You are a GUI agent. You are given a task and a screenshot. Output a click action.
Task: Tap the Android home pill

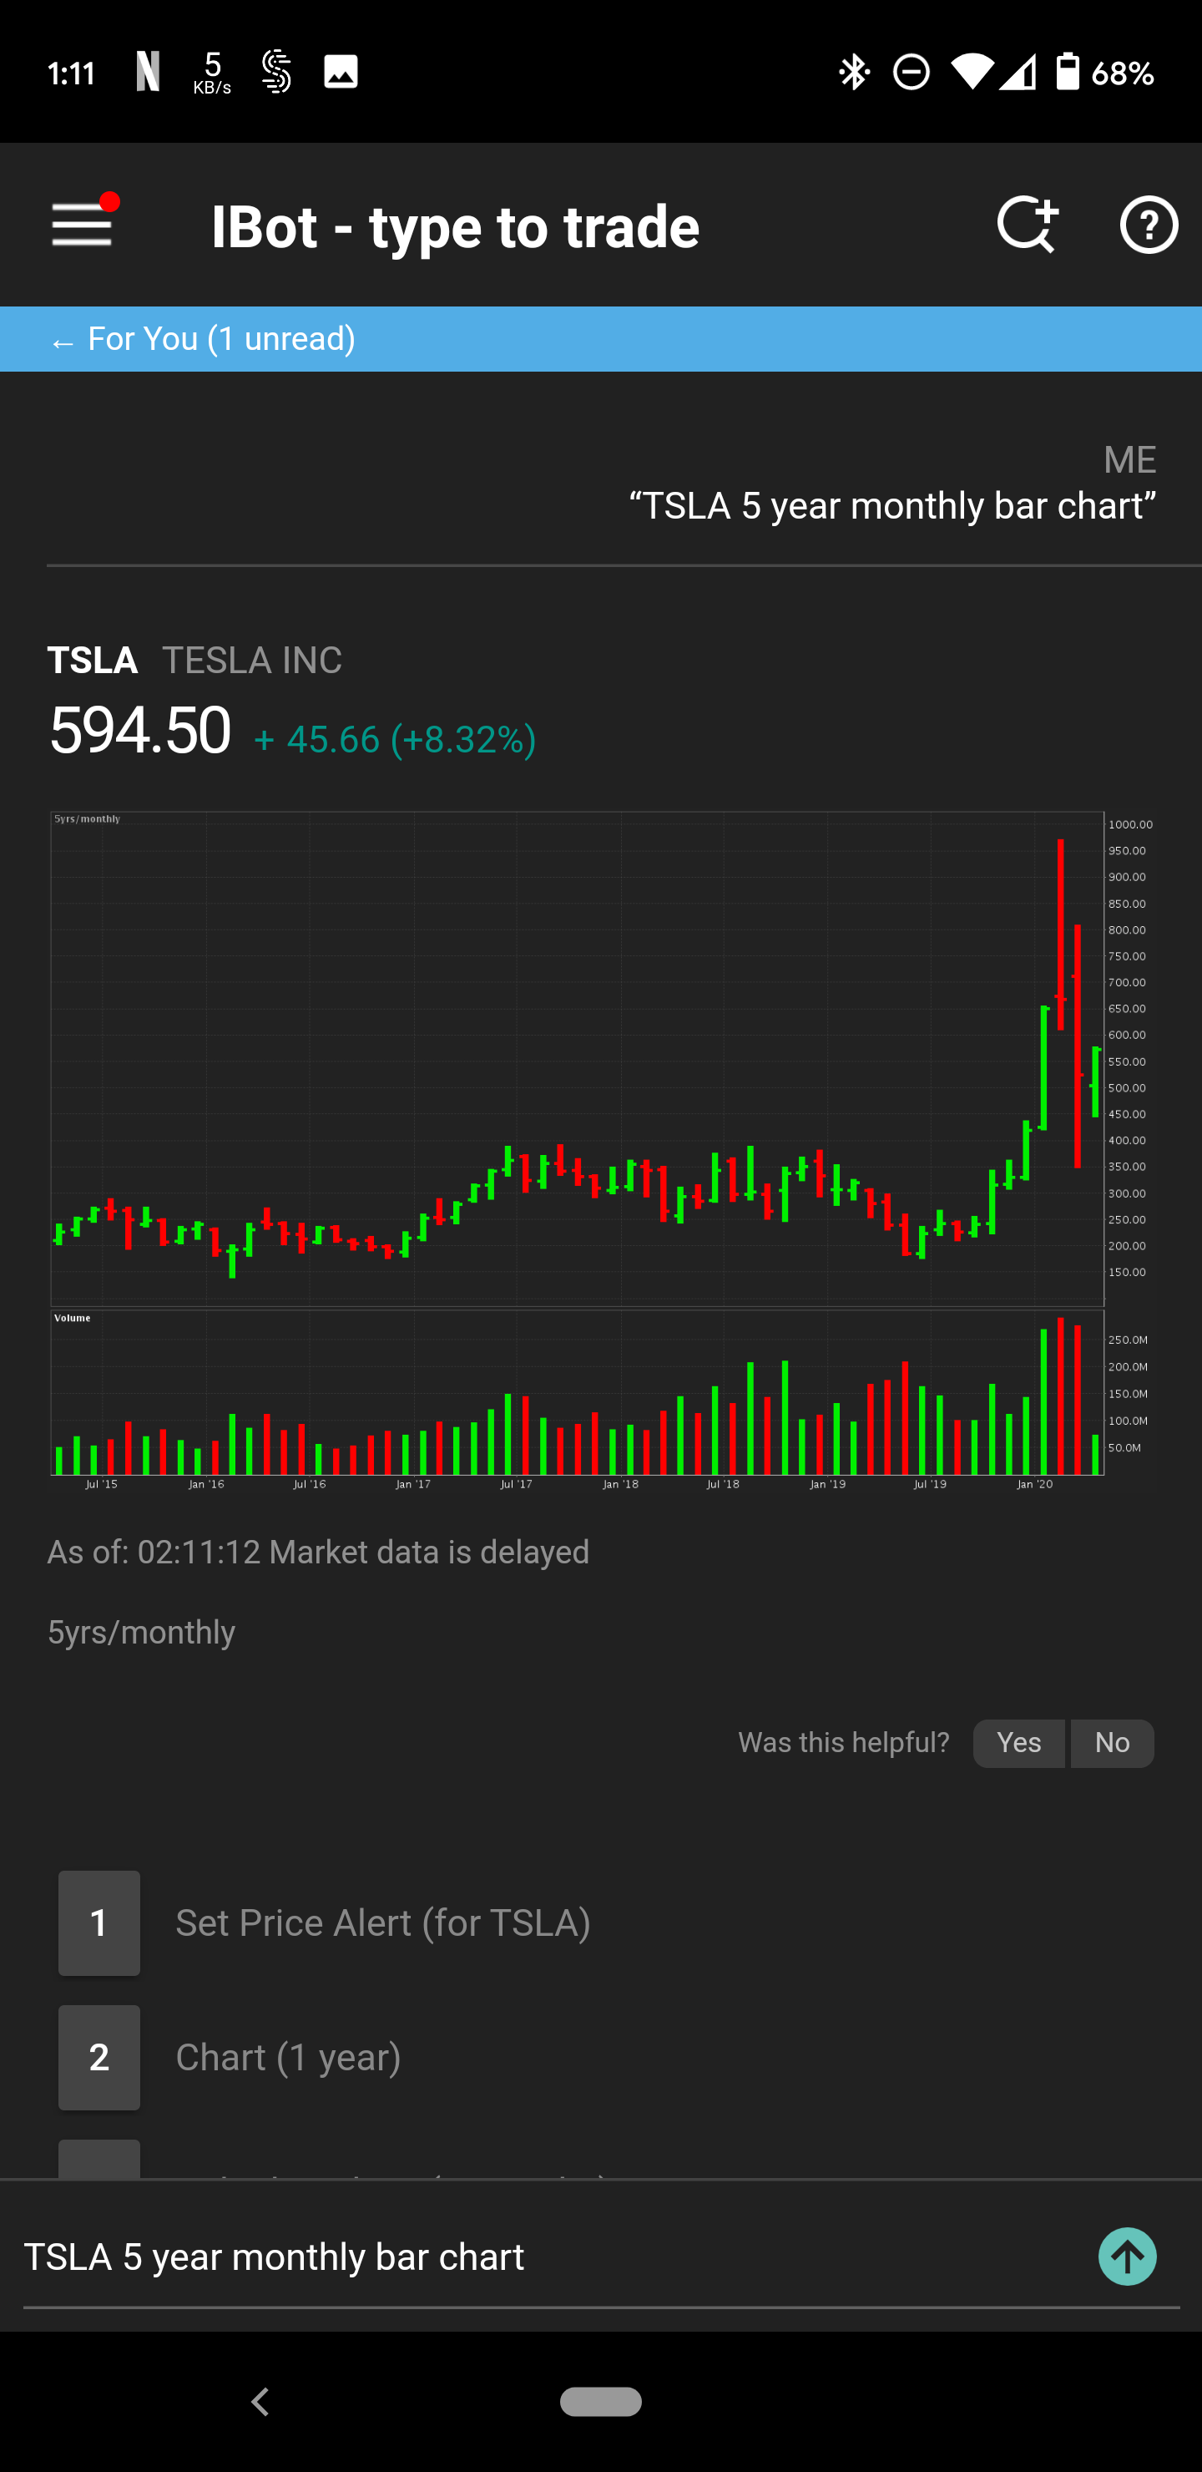click(x=602, y=2401)
